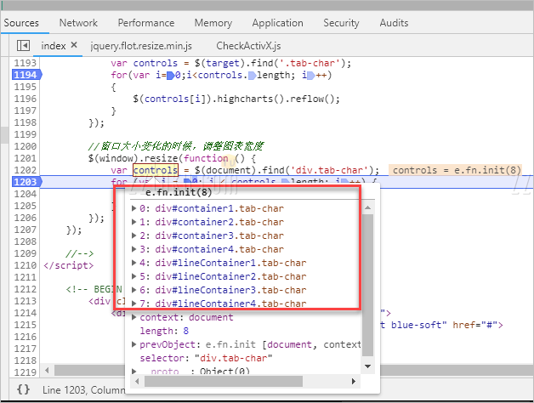Screen dimensions: 534x403
Task: Click the pretty print braces icon
Action: 24,389
